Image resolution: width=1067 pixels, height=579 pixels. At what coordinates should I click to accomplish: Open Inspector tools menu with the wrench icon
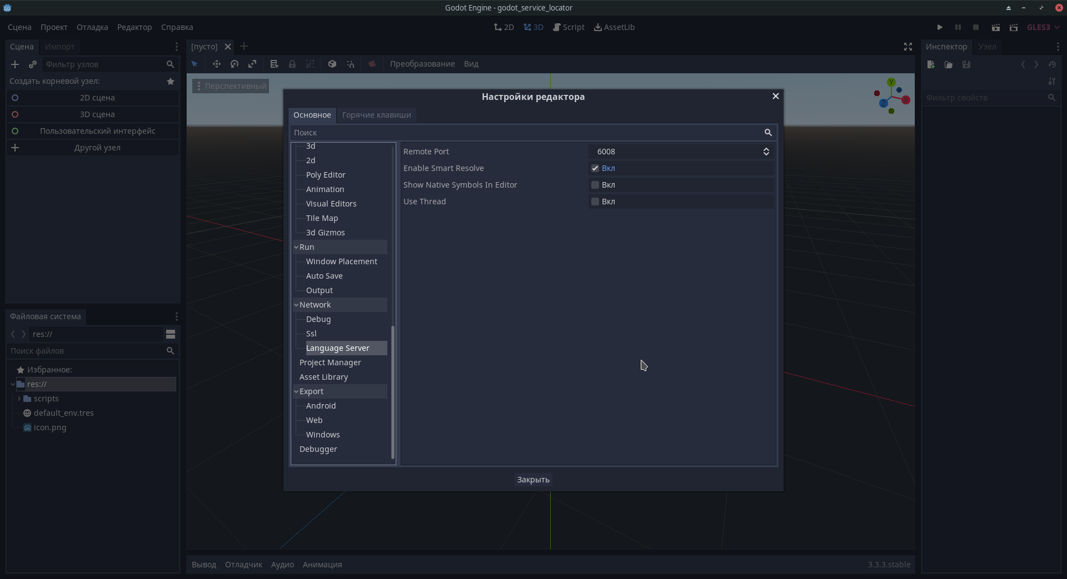(1052, 81)
